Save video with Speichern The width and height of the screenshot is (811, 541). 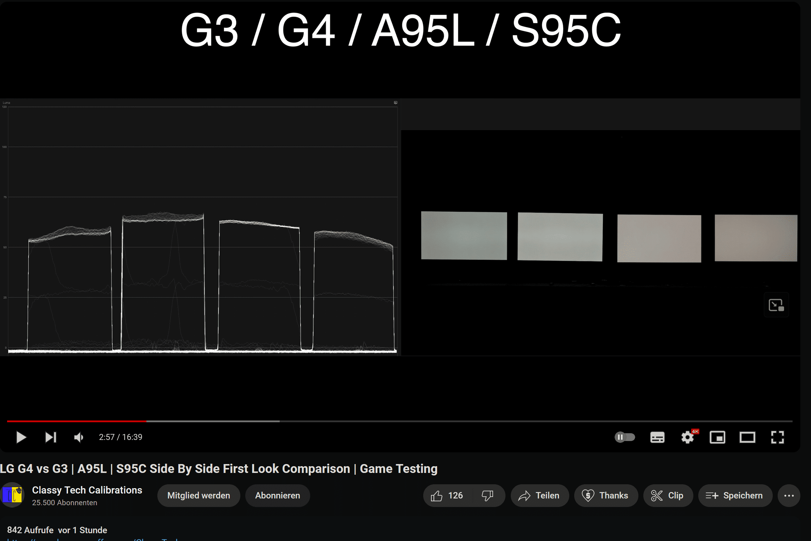735,495
